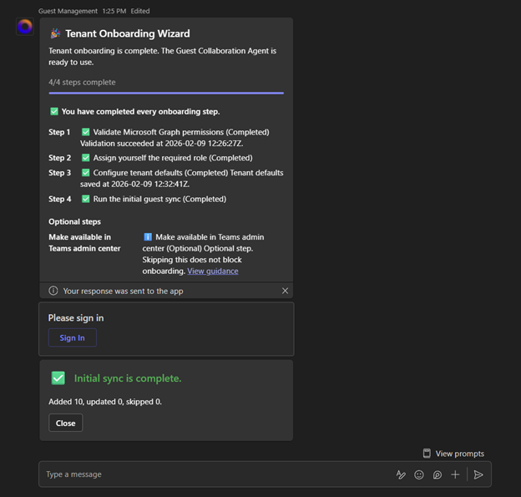Image resolution: width=521 pixels, height=497 pixels.
Task: Open the message formatting options
Action: point(401,474)
